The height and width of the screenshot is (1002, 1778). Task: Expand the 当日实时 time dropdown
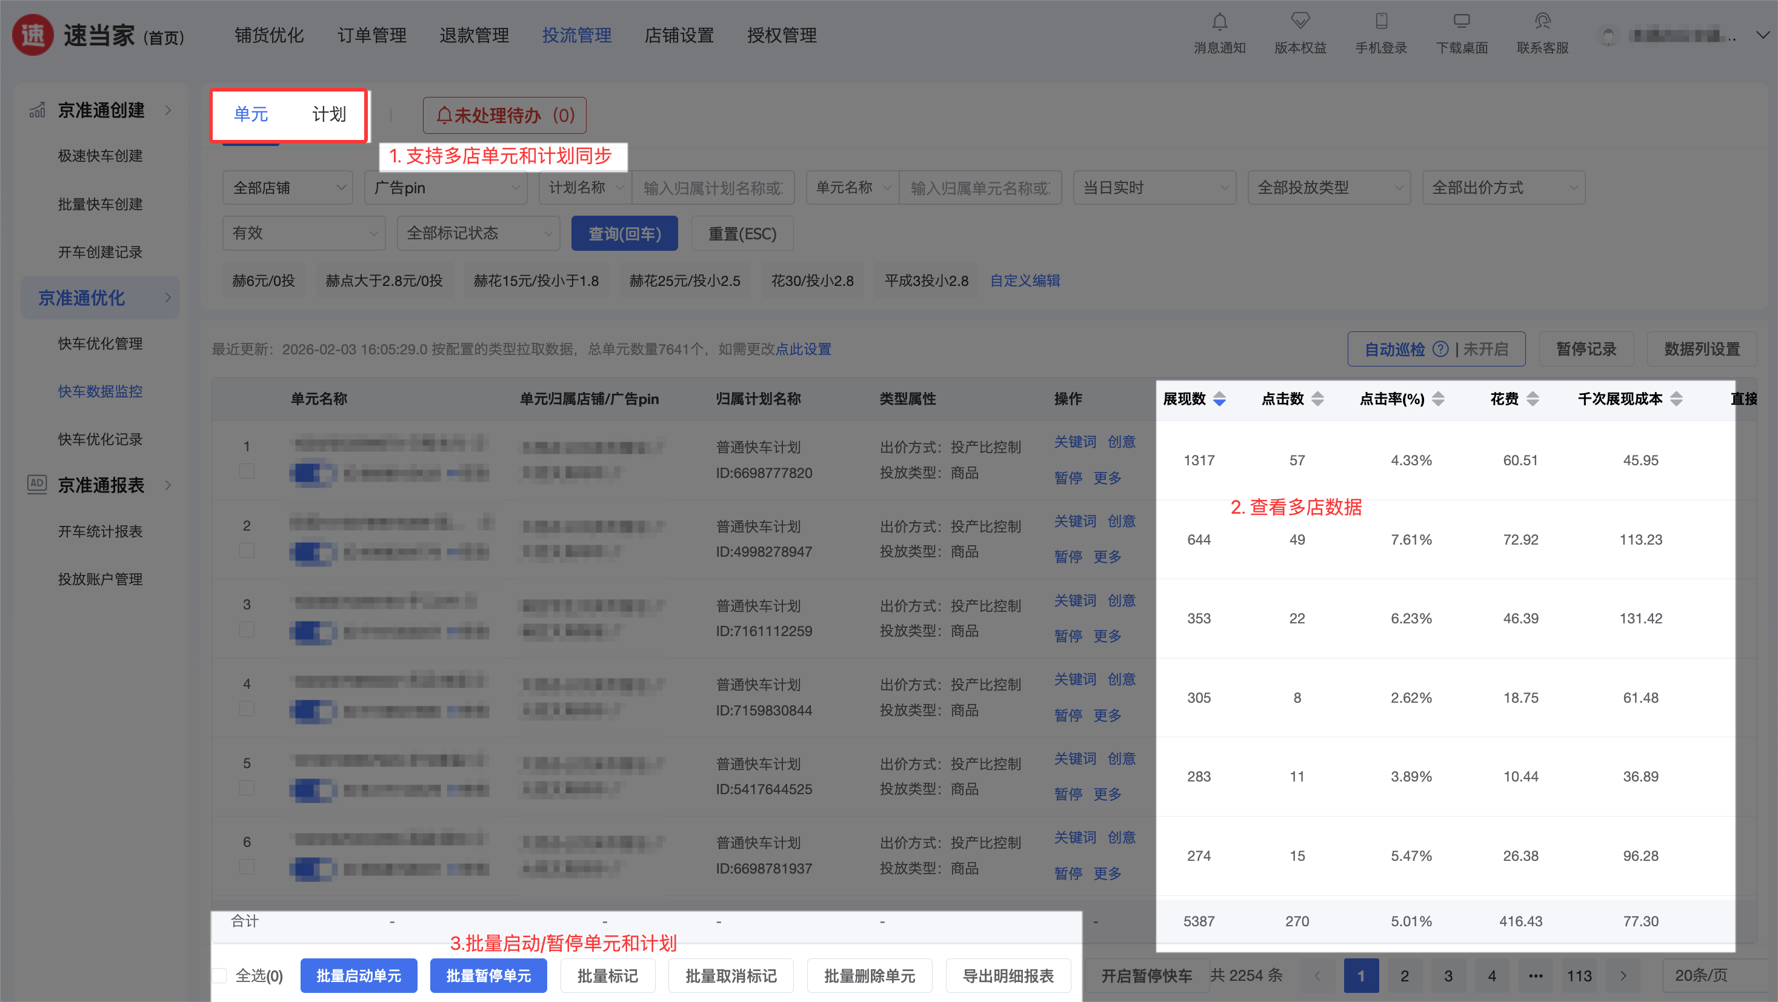pyautogui.click(x=1154, y=188)
